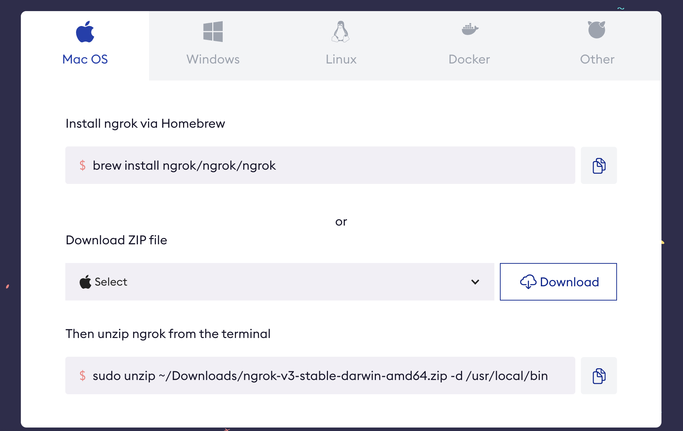Click the Homebrew command dollar sign
This screenshot has width=683, height=431.
tap(82, 165)
